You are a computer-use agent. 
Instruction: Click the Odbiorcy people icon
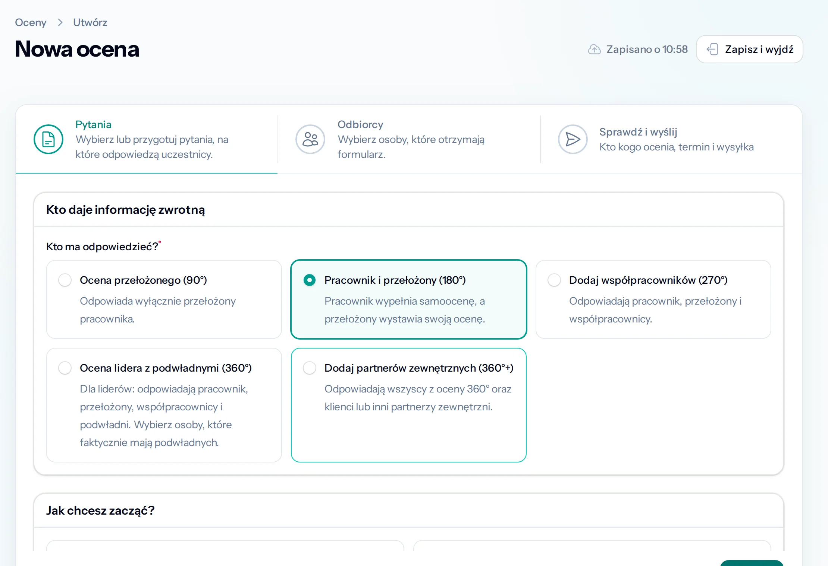[x=310, y=139]
